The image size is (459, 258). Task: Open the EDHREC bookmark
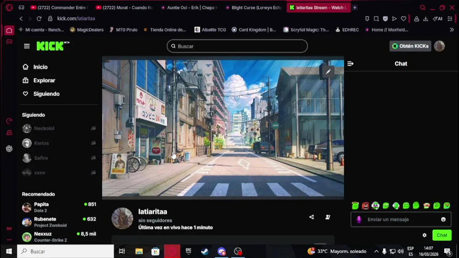(x=347, y=30)
